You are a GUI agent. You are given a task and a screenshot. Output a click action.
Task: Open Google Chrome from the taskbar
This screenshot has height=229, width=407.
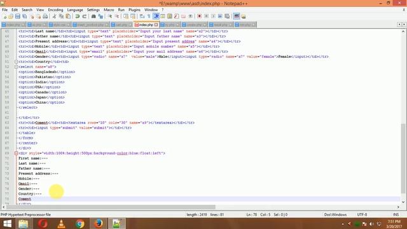(x=80, y=223)
